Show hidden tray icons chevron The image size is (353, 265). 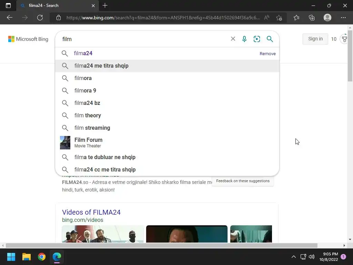(294, 257)
